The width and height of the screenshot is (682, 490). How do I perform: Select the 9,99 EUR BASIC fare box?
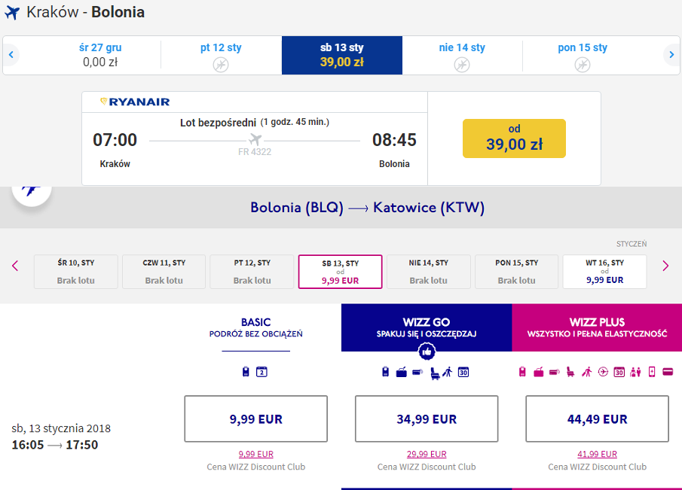pyautogui.click(x=255, y=418)
